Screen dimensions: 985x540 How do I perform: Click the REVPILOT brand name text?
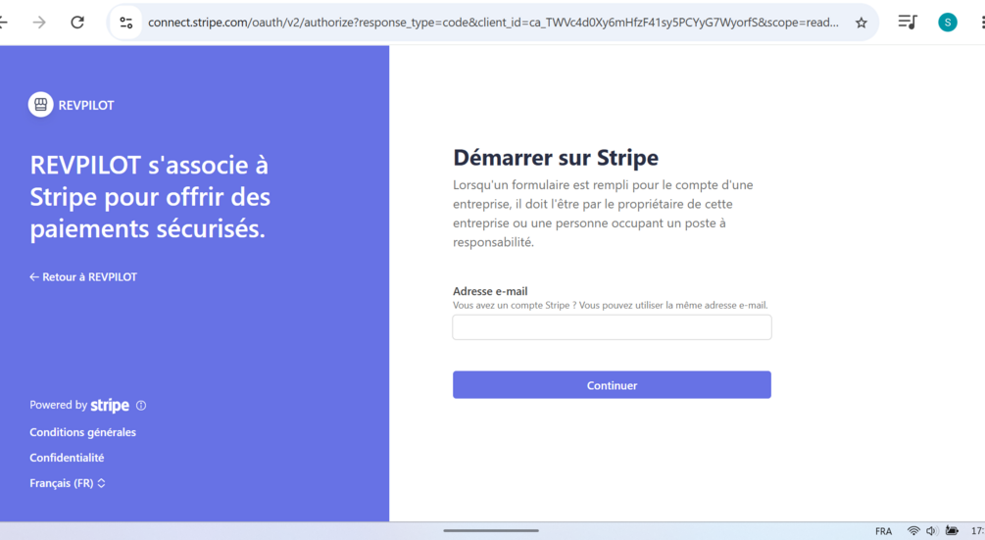86,106
